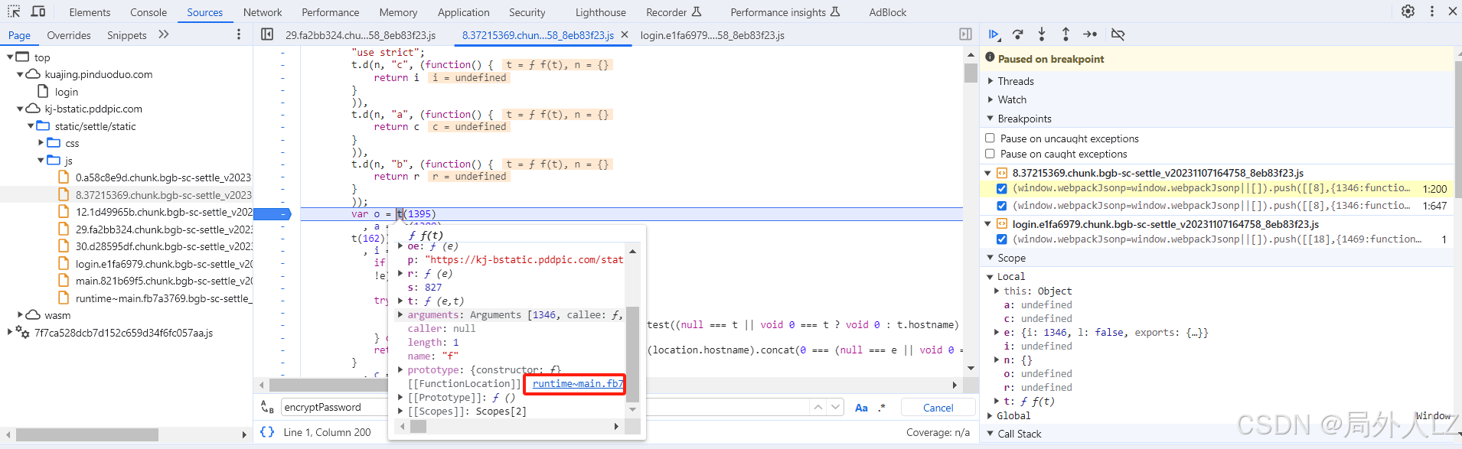Viewport: 1462px width, 449px height.
Task: Show more navigator tabs chevron
Action: [163, 34]
